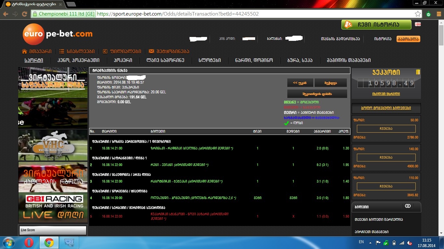This screenshot has width=444, height=249.
Task: Click the volume speaker tray icon
Action: pos(410,243)
